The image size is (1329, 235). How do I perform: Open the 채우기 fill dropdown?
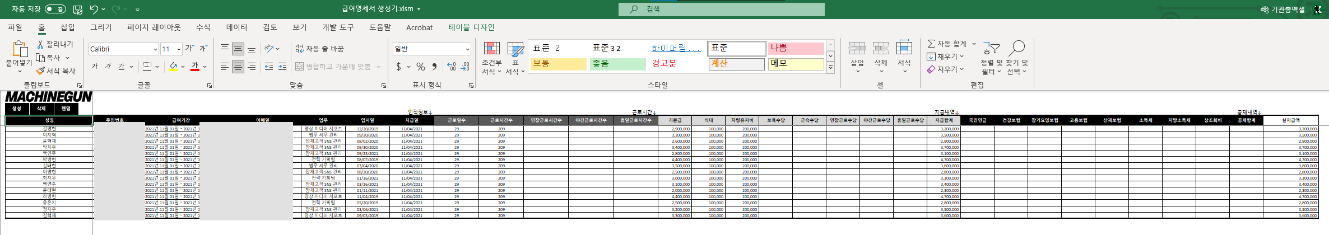[945, 57]
